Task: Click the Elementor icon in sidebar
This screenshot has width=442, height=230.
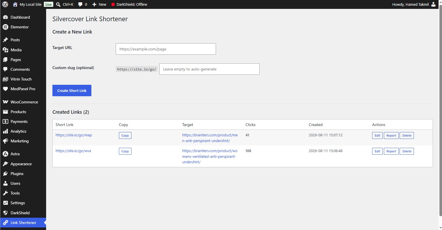Action: tap(5, 27)
